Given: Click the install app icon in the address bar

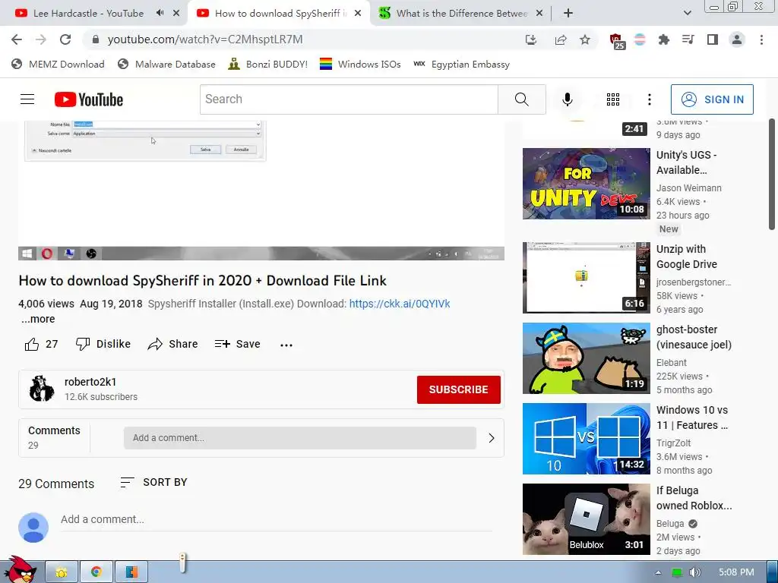Looking at the screenshot, I should point(531,39).
